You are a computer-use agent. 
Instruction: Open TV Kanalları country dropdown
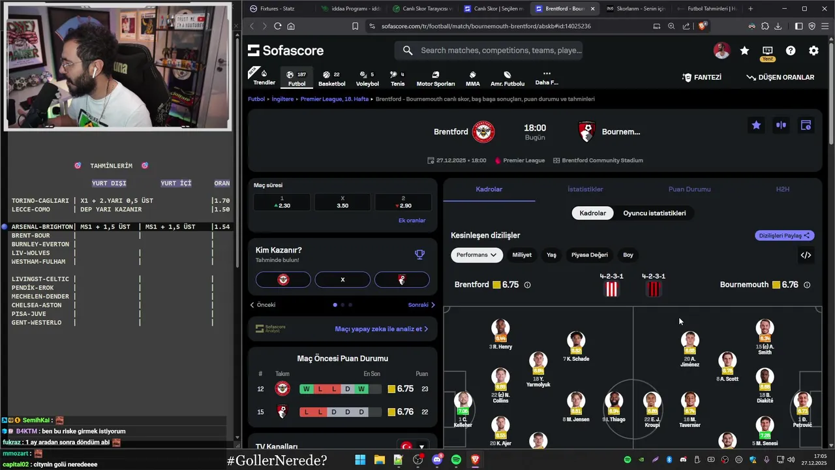pyautogui.click(x=414, y=446)
